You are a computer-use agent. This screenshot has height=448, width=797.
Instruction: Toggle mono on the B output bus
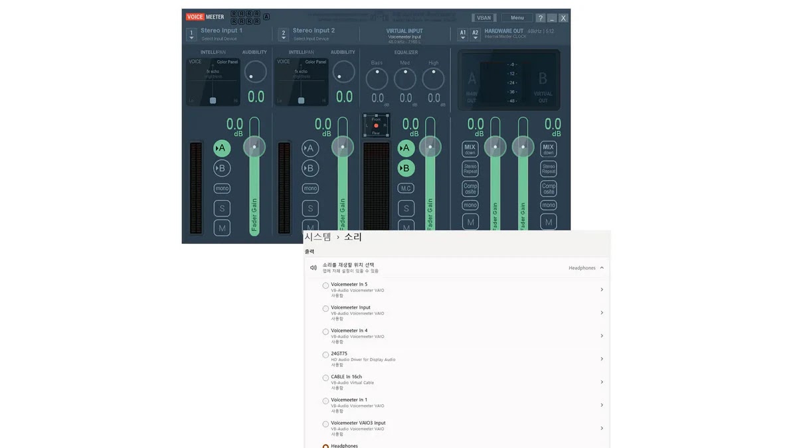pyautogui.click(x=549, y=206)
